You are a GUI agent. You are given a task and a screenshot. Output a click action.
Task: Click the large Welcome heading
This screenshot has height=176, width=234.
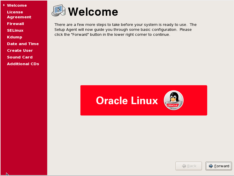[93, 12]
